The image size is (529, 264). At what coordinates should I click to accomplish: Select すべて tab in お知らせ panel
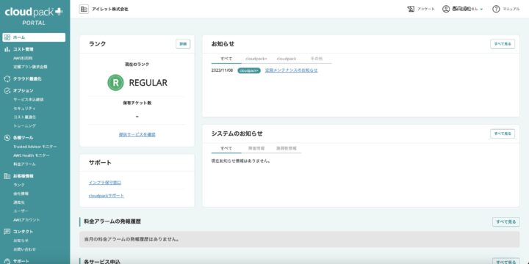pyautogui.click(x=226, y=59)
